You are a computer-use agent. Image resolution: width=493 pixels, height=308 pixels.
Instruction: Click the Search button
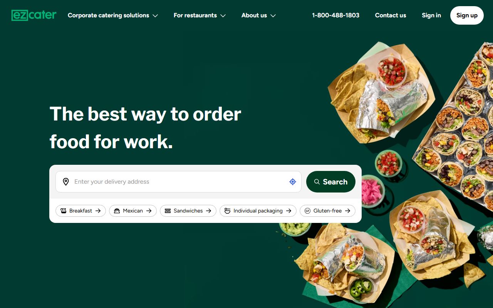[331, 182]
